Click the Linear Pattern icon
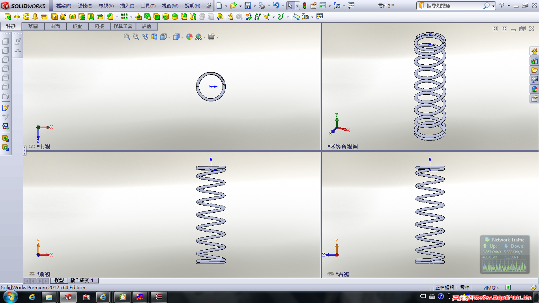 click(x=124, y=17)
